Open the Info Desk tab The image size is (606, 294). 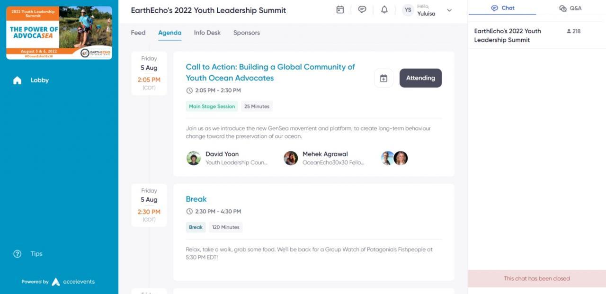pyautogui.click(x=207, y=33)
